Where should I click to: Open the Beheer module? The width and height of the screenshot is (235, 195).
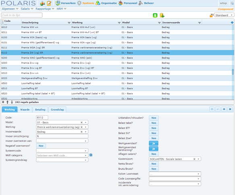pyautogui.click(x=146, y=3)
